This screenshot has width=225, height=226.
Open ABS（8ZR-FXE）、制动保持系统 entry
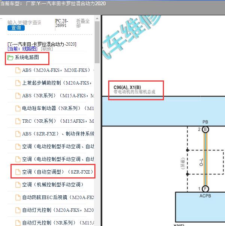[58, 134]
